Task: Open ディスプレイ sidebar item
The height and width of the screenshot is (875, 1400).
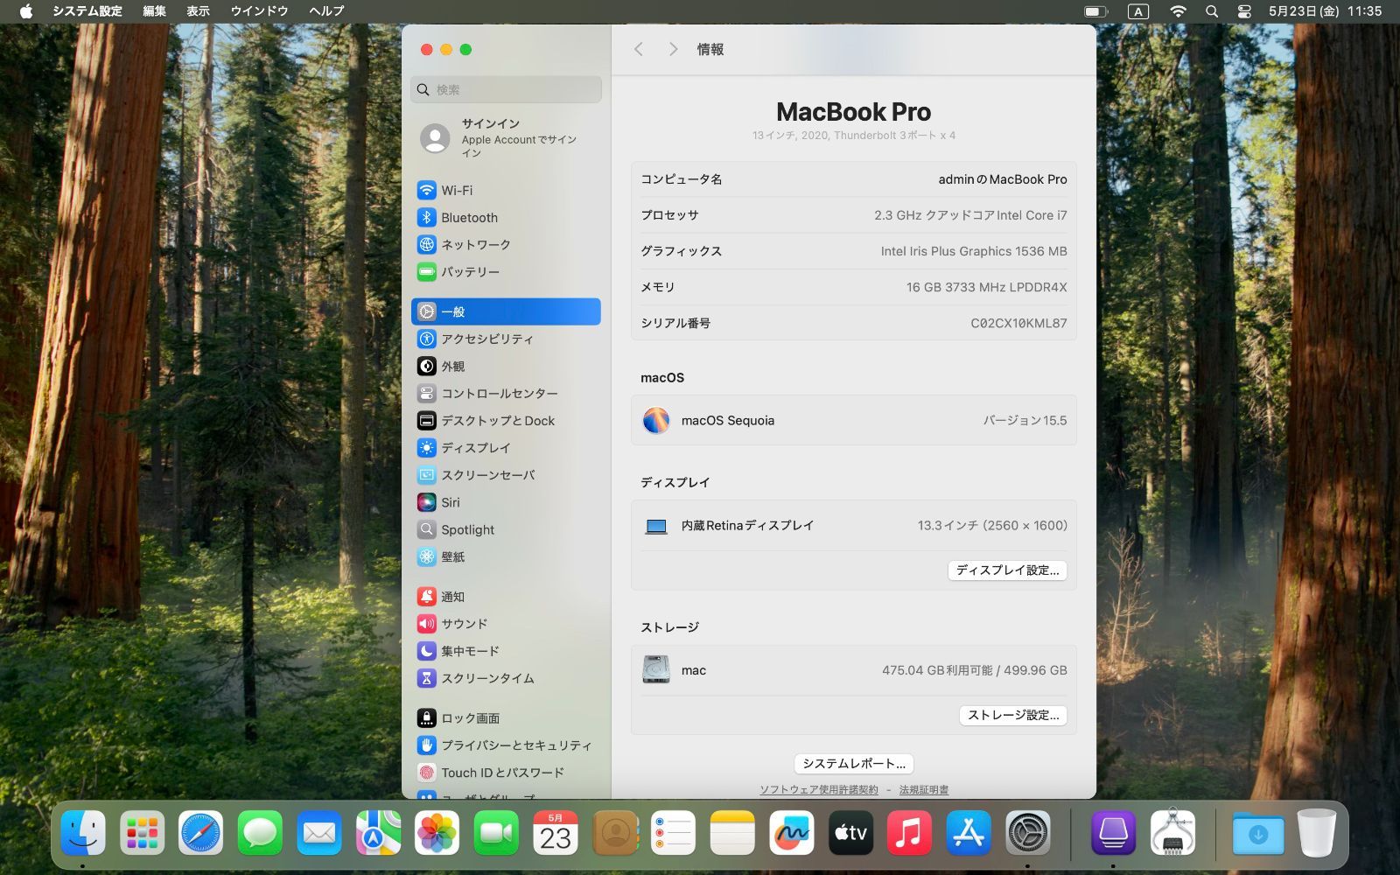Action: (506, 447)
